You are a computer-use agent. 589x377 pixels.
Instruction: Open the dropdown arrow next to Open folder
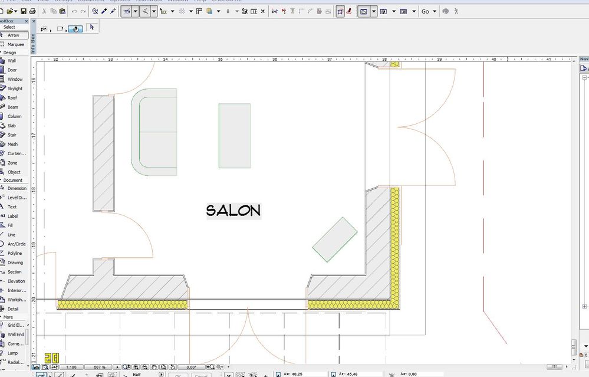pyautogui.click(x=16, y=11)
